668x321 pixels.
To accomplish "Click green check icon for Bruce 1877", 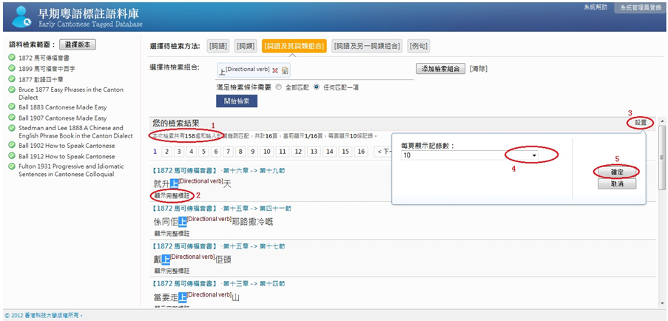I will (x=12, y=88).
